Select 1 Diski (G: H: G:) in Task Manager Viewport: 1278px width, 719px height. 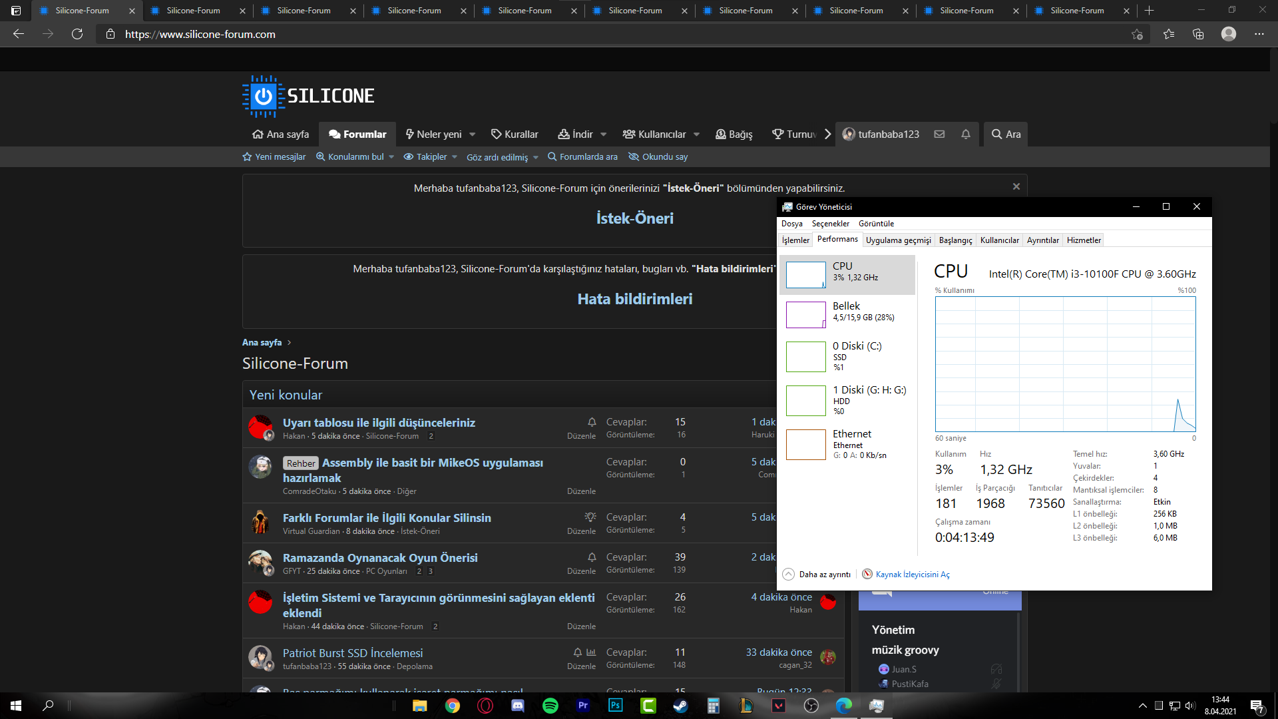coord(847,400)
